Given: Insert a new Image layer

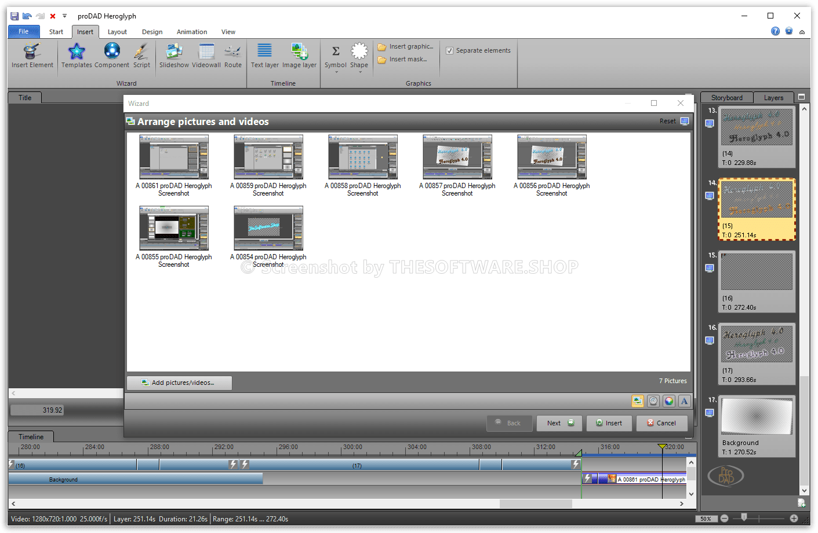Looking at the screenshot, I should click(299, 53).
